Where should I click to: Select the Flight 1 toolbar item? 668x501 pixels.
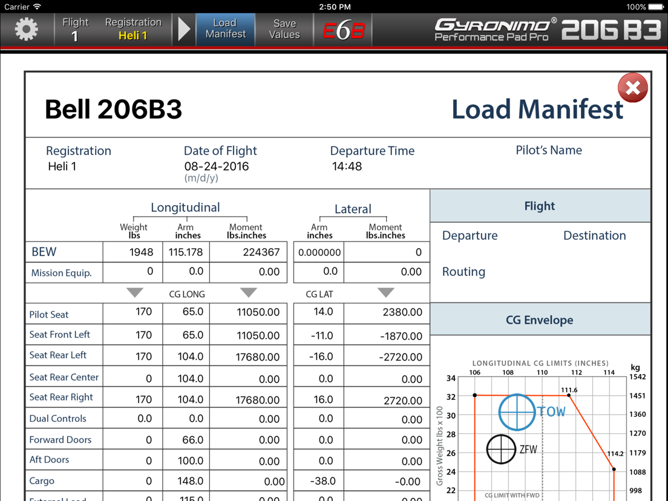76,29
